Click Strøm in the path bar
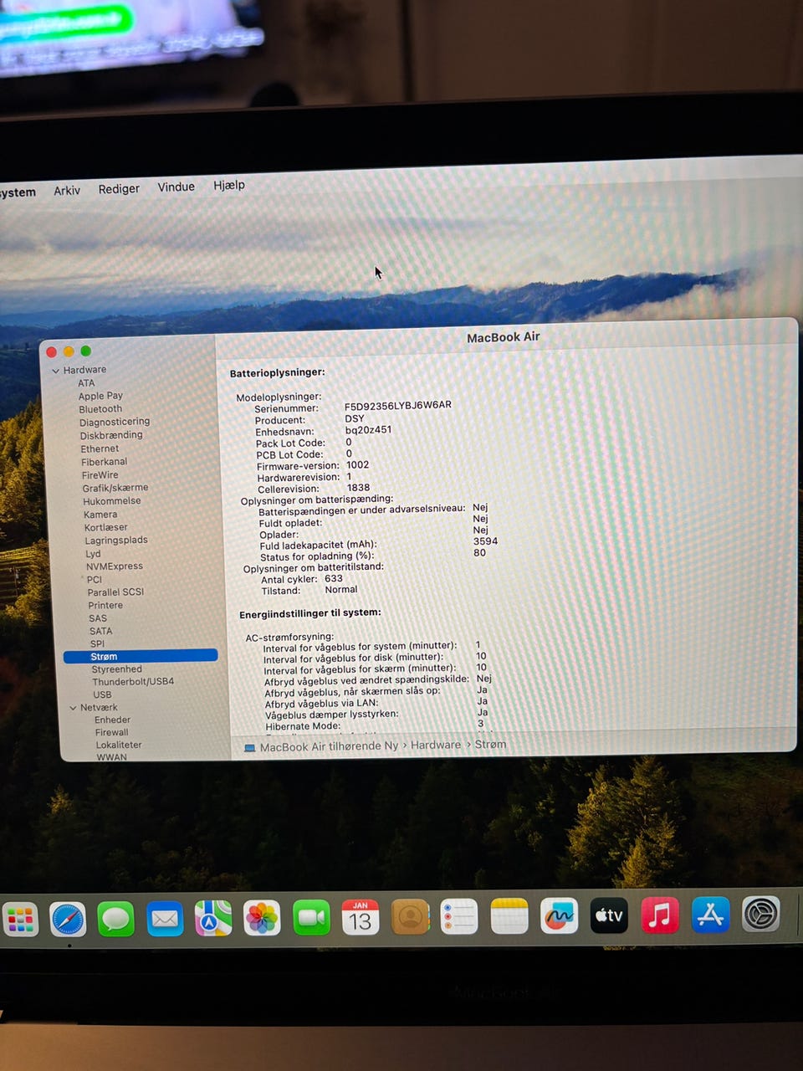Image resolution: width=803 pixels, height=1071 pixels. coord(490,744)
